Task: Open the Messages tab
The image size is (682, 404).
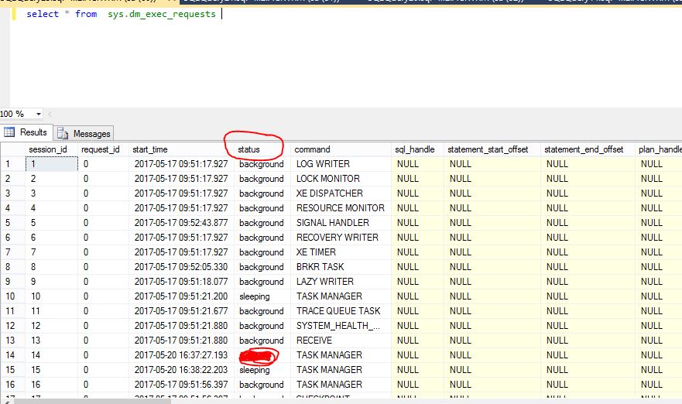Action: coord(84,134)
